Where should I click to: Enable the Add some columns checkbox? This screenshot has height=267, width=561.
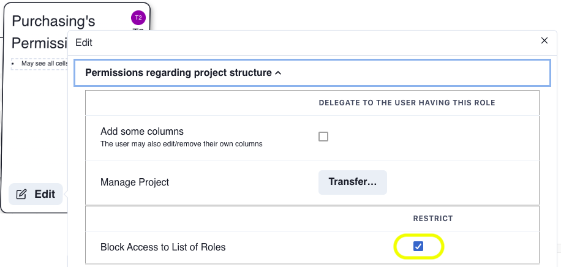[323, 137]
